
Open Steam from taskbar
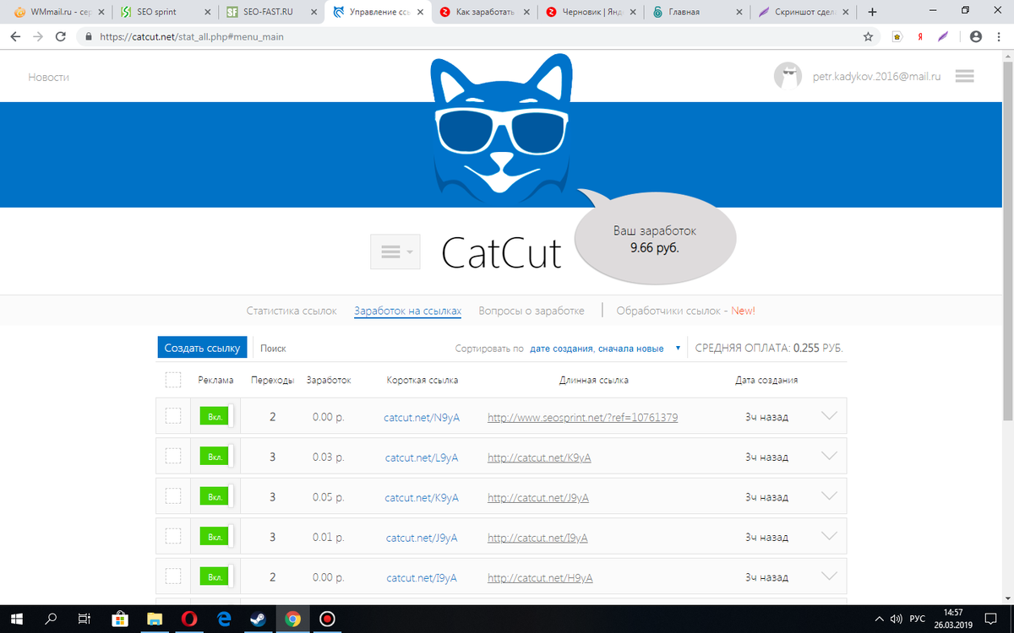258,619
